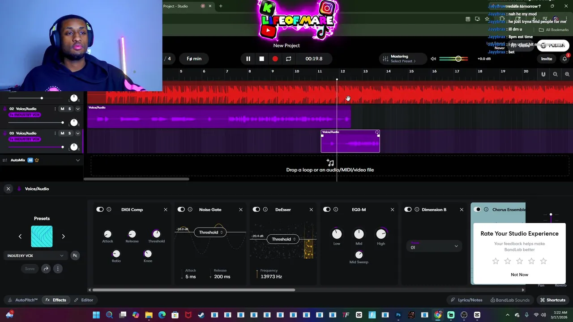Screen dimensions: 573x322
Task: Show DIGI Comp info icon
Action: 109,209
